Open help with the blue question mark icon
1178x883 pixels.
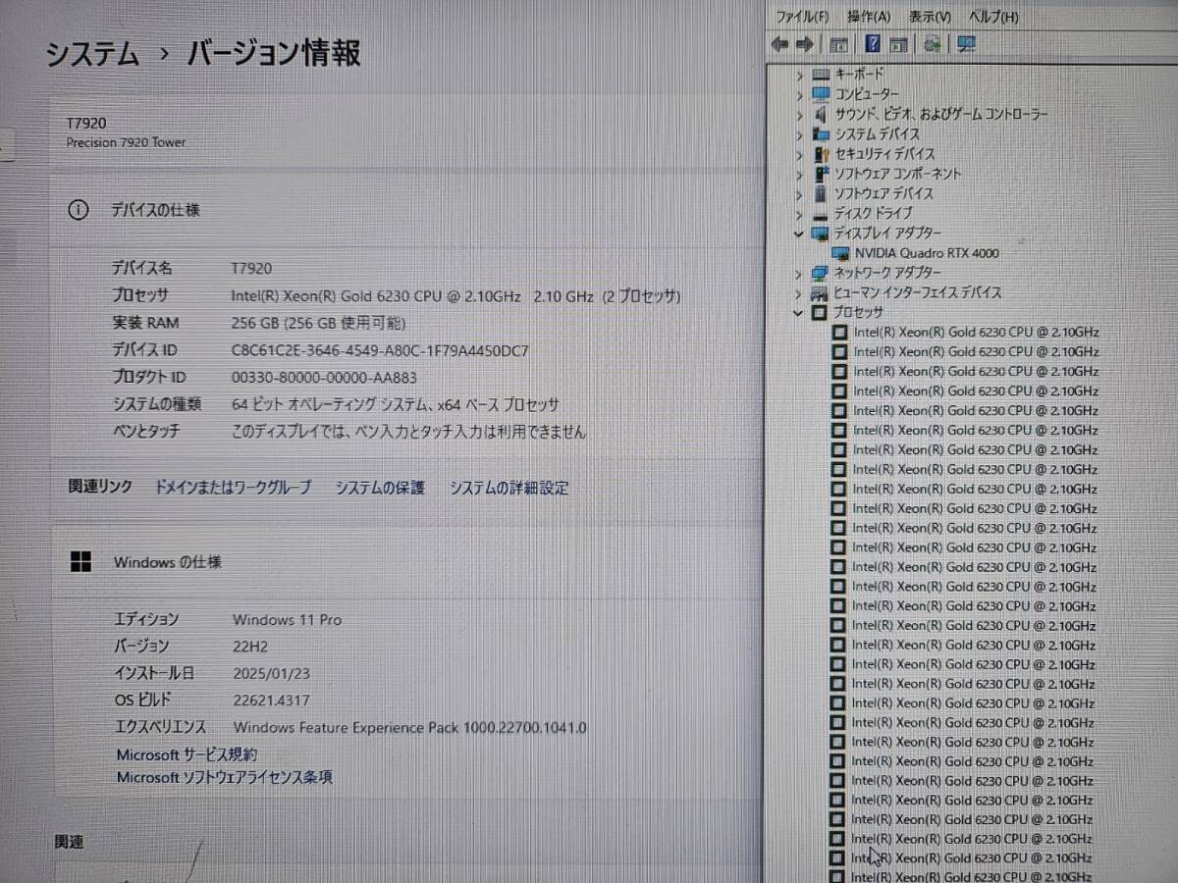coord(872,44)
